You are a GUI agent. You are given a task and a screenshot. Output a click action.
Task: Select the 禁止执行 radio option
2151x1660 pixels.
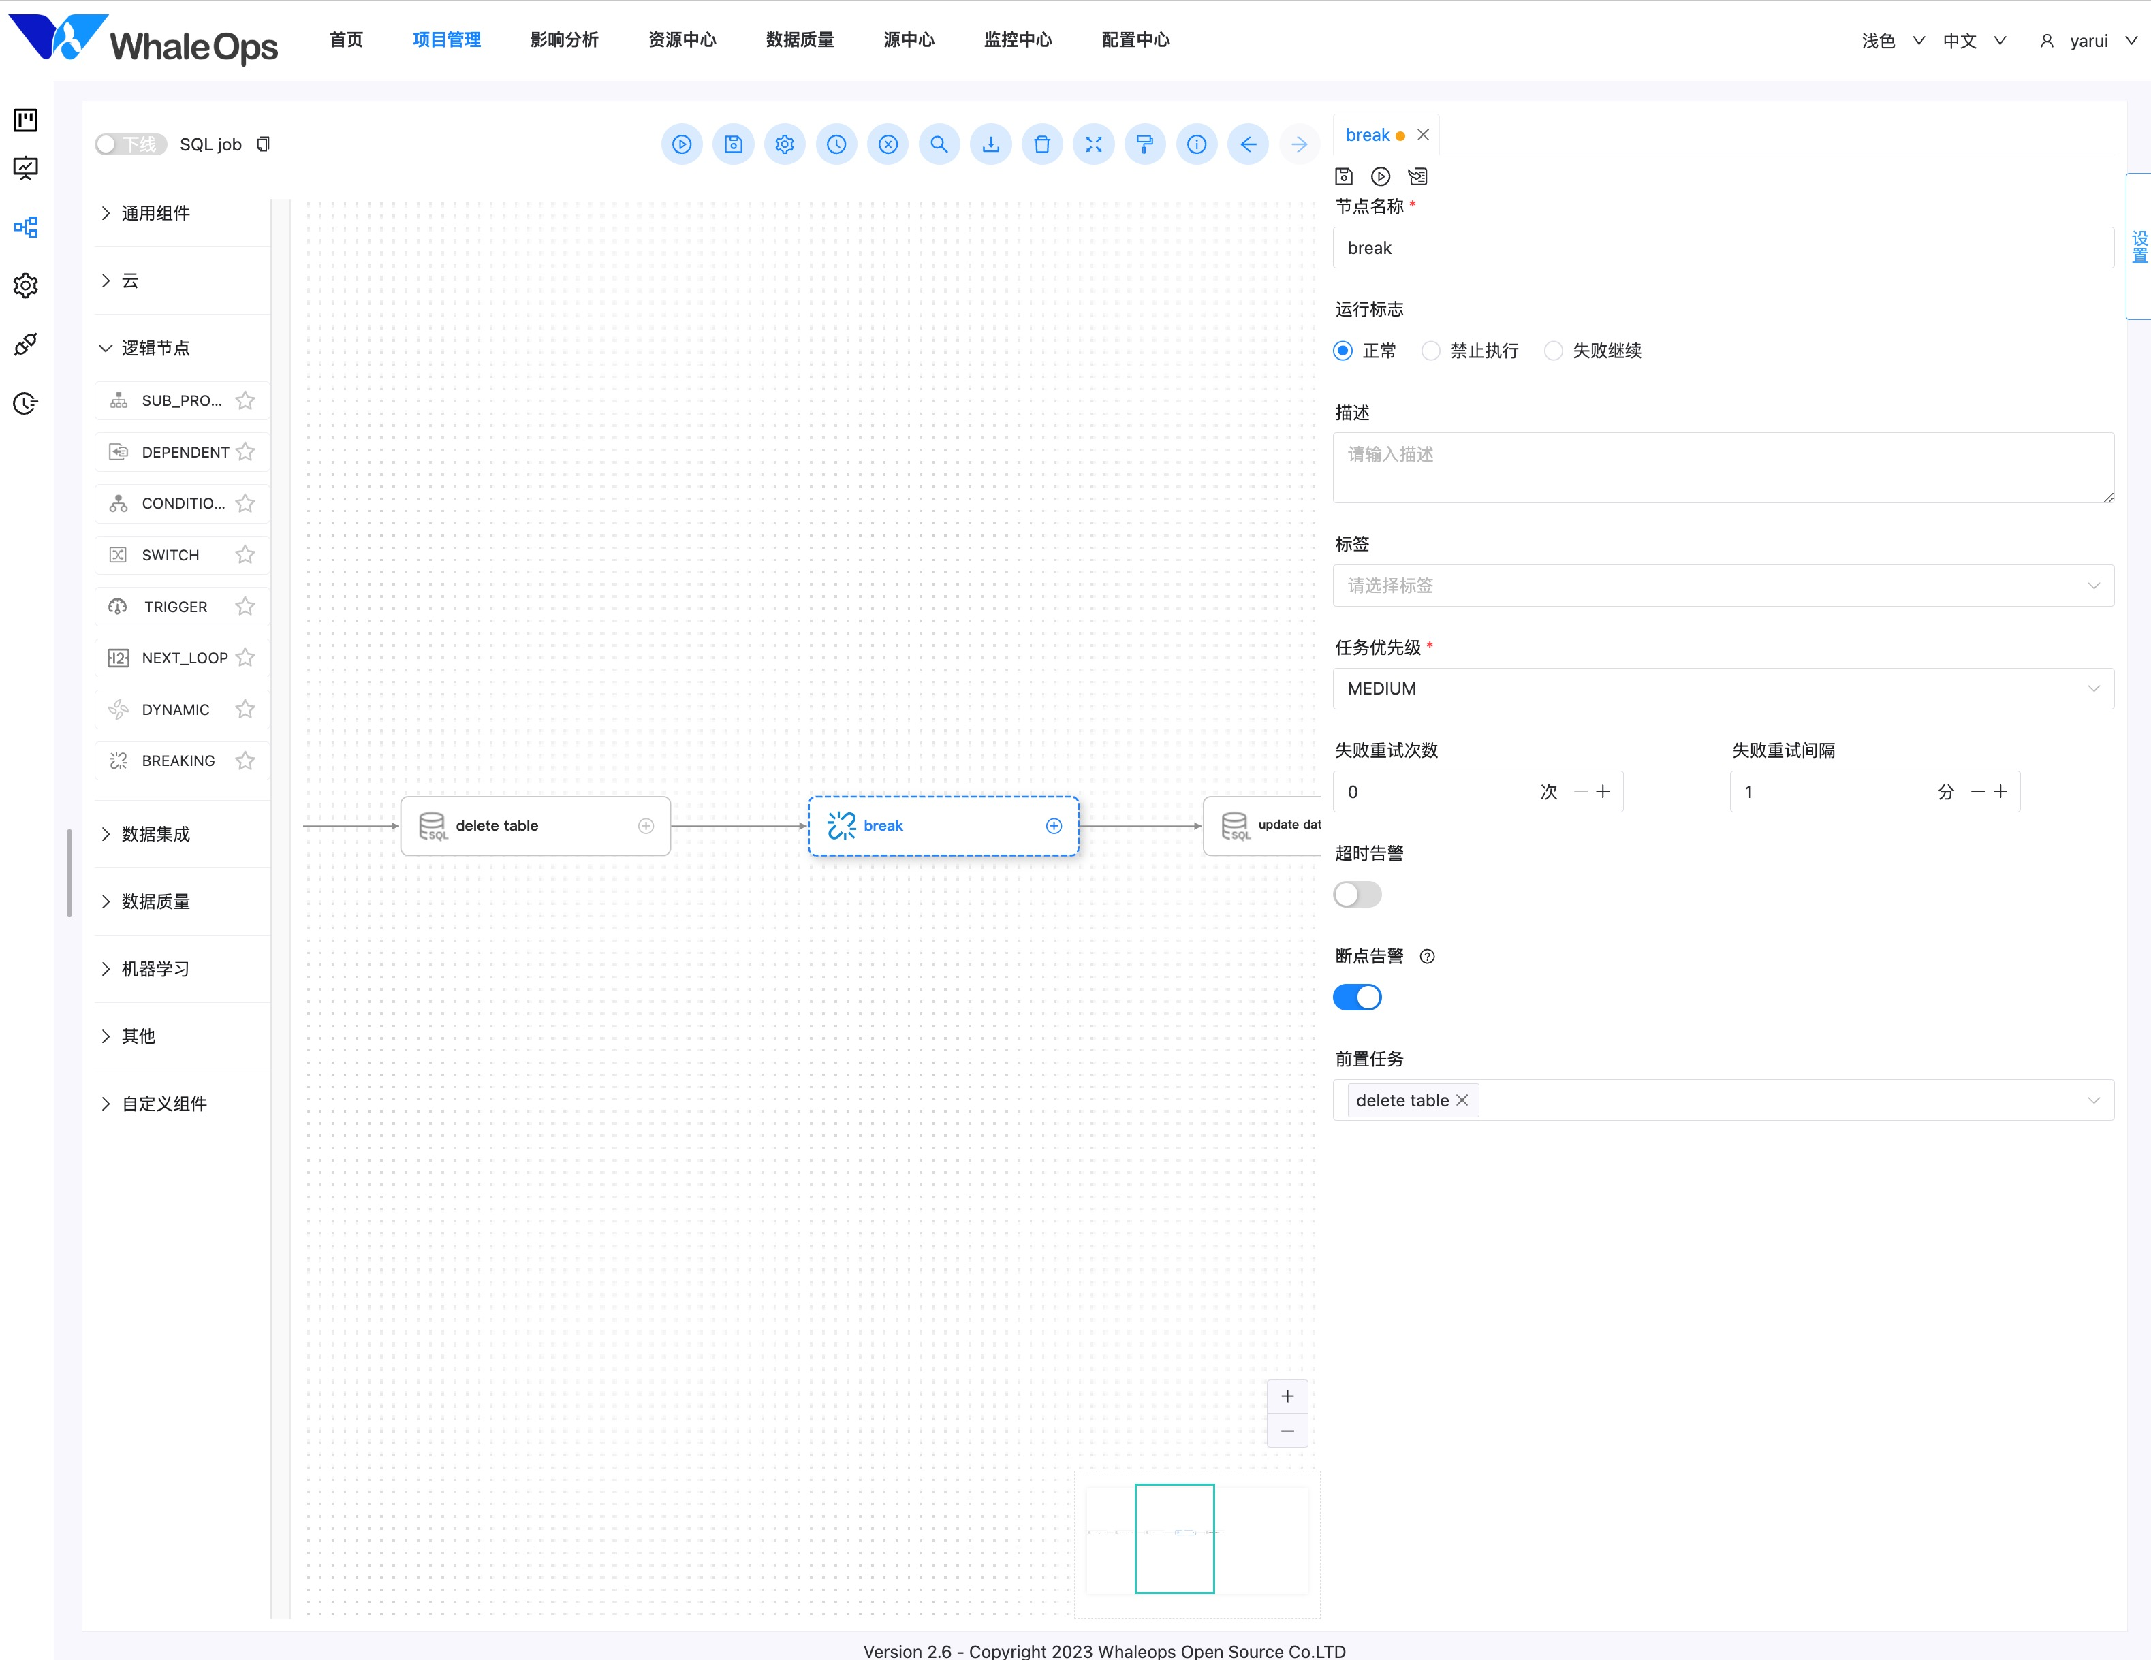click(1431, 351)
